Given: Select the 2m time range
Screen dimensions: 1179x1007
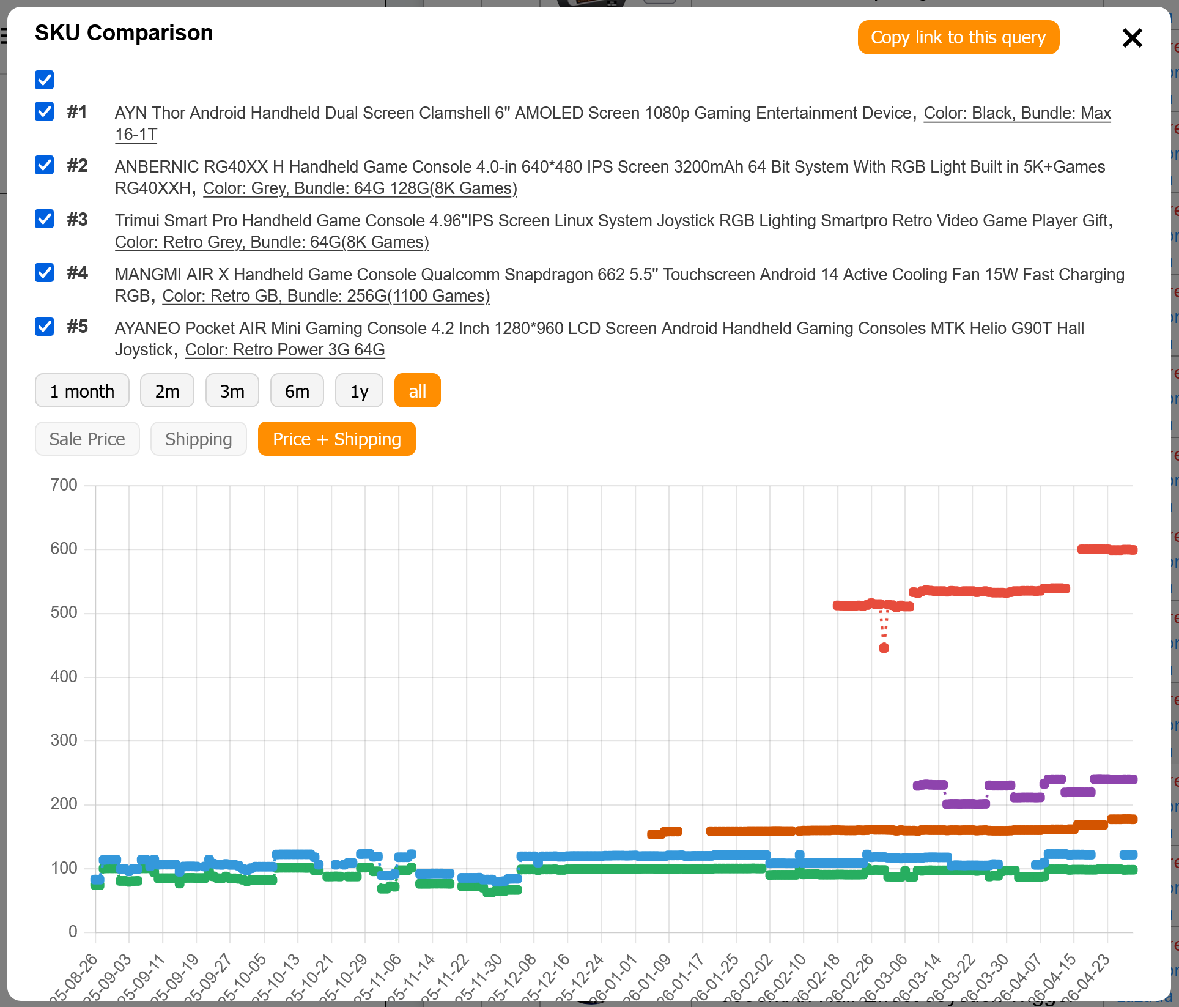Looking at the screenshot, I should tap(167, 391).
